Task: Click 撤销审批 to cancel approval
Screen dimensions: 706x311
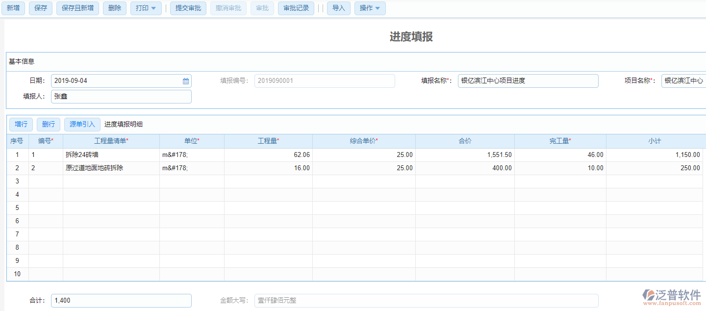Action: pyautogui.click(x=228, y=8)
